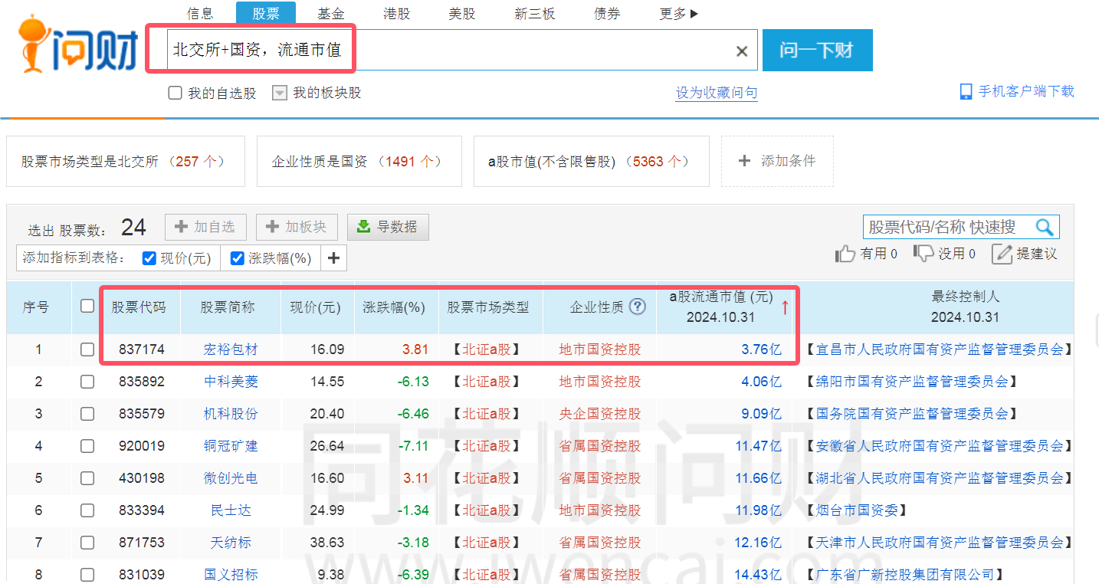This screenshot has height=584, width=1099.
Task: Expand the 更多 menu
Action: 679,14
